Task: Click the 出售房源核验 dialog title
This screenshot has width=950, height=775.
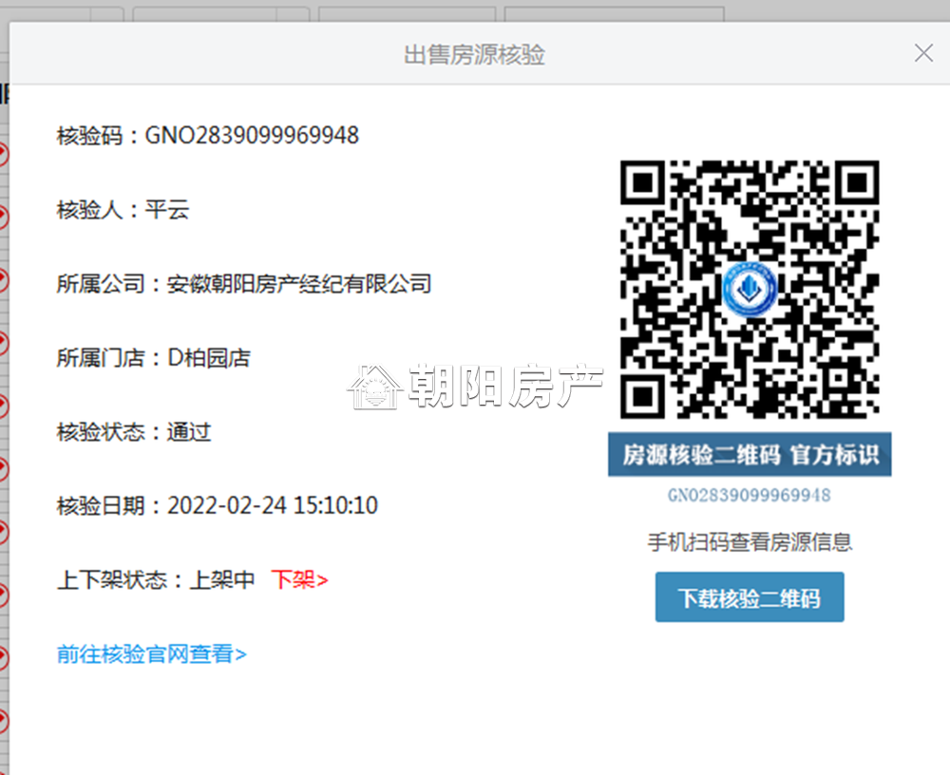Action: (x=474, y=54)
